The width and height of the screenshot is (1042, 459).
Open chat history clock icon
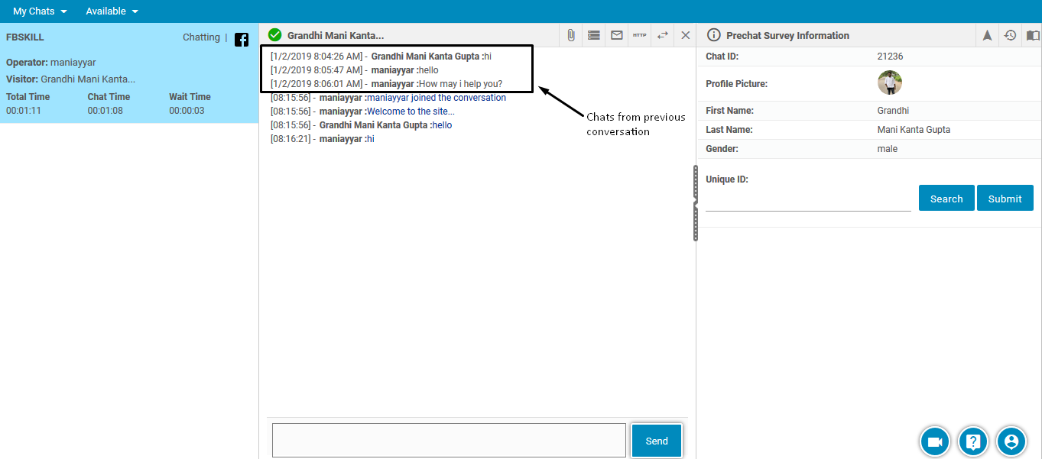(x=1010, y=35)
